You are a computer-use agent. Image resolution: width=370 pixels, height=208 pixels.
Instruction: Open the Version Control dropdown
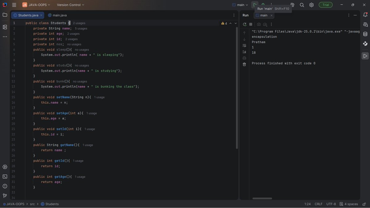click(x=70, y=5)
